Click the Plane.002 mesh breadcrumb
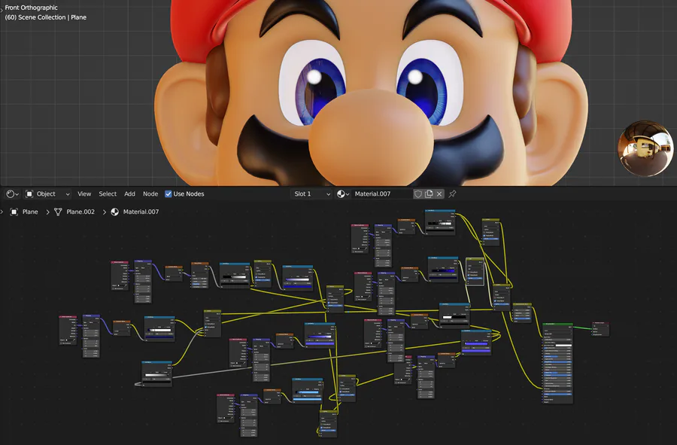Screen dimensions: 677x445 click(x=74, y=212)
